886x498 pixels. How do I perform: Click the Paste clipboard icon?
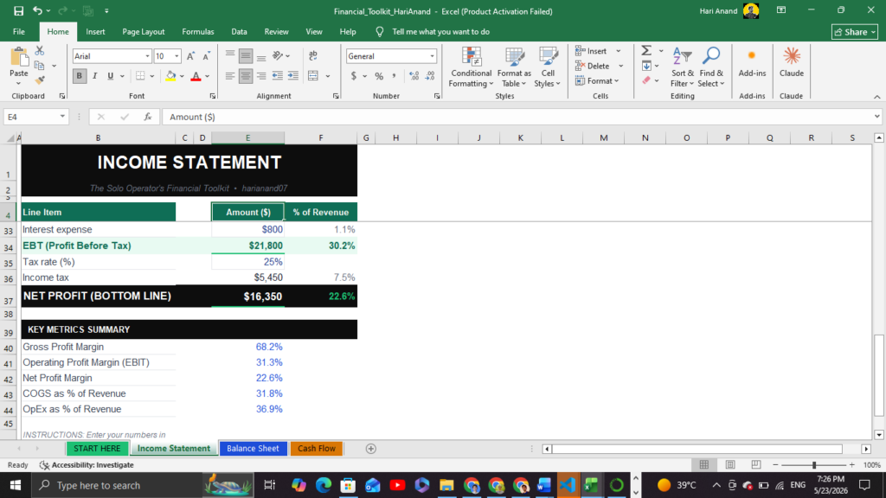19,57
